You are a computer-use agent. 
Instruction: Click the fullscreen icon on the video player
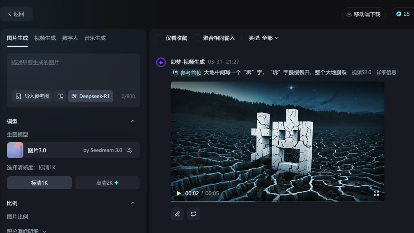pos(376,194)
